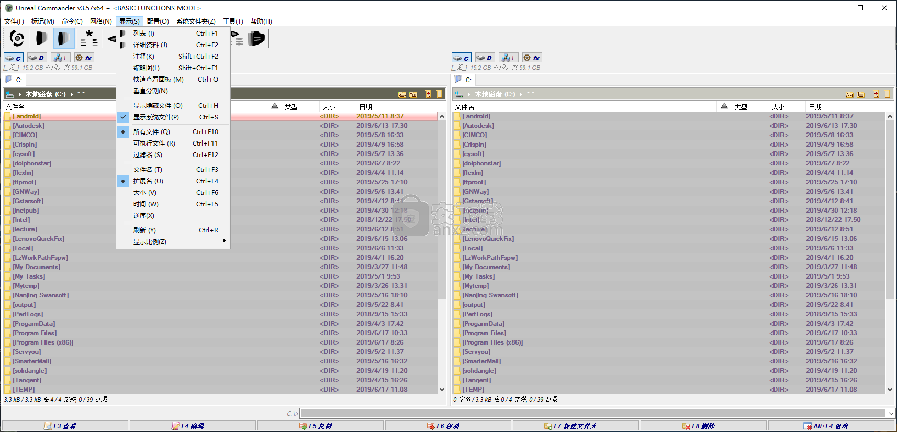The image size is (897, 432).
Task: Select drive D in right panel
Action: click(485, 58)
